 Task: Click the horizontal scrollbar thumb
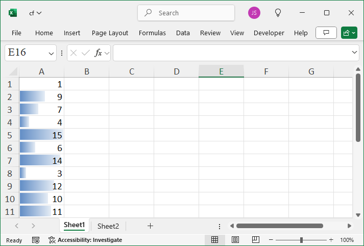tap(279, 226)
